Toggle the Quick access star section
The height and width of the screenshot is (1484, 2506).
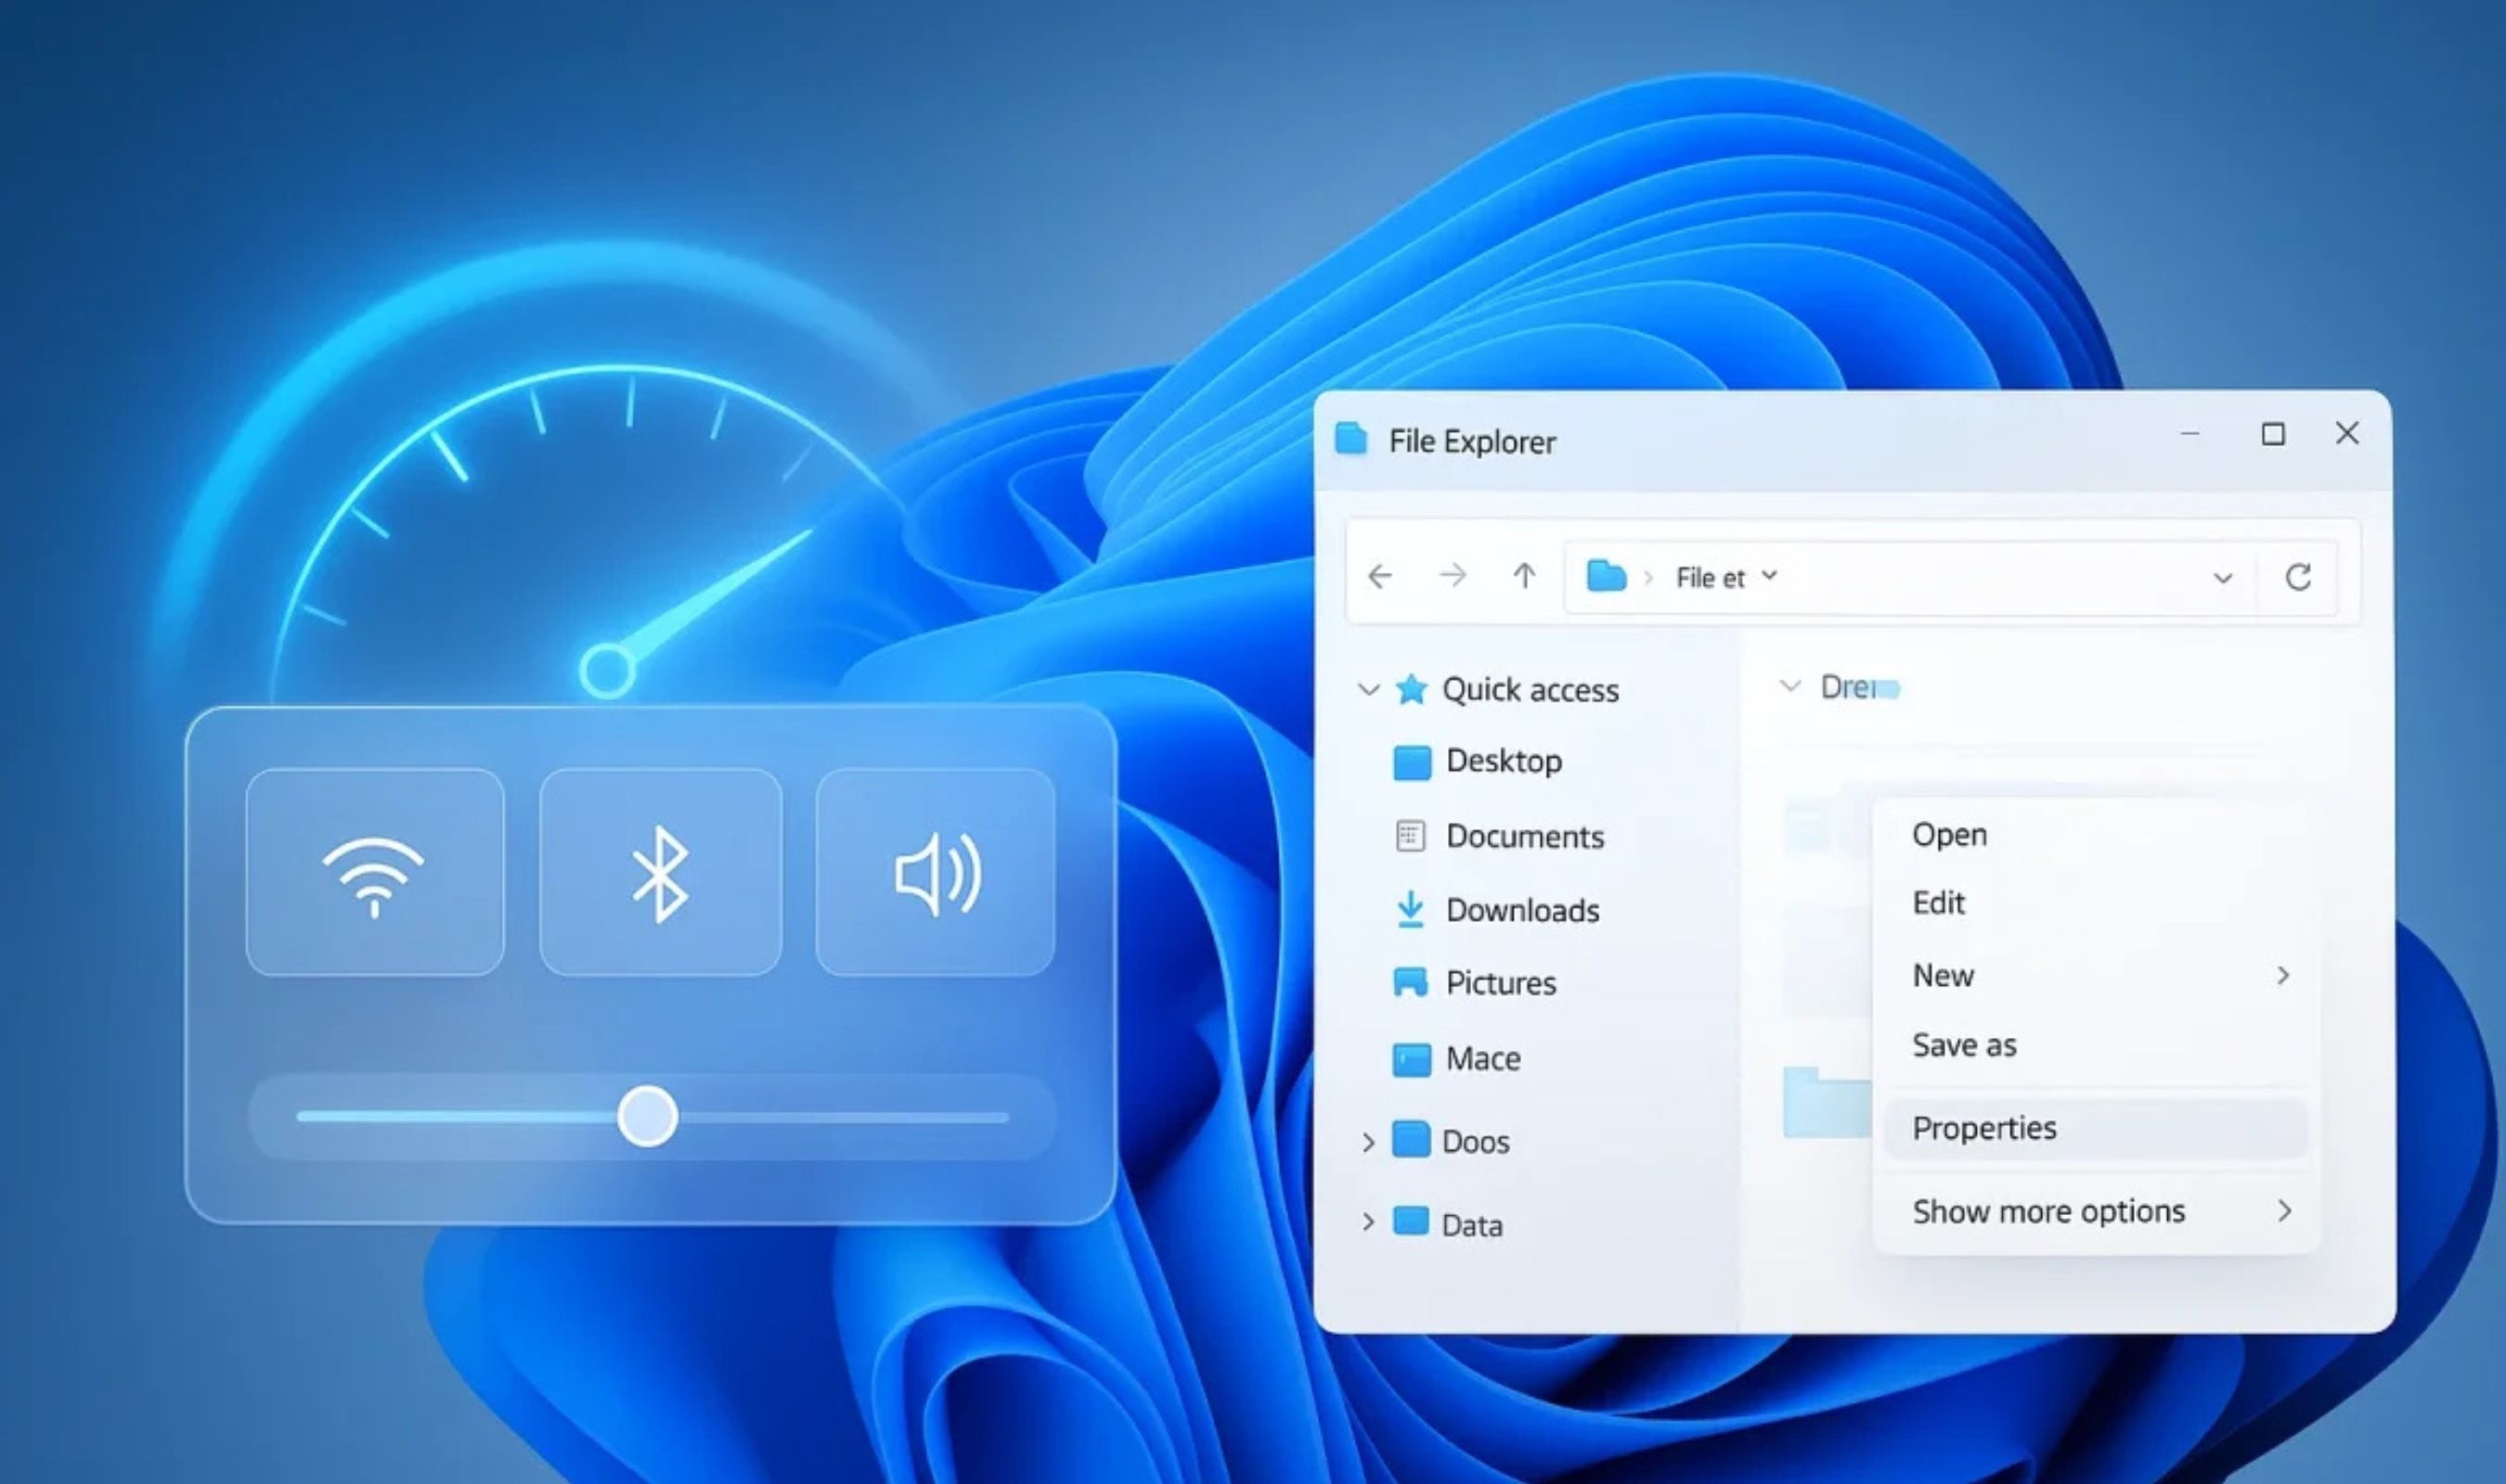tap(1411, 690)
